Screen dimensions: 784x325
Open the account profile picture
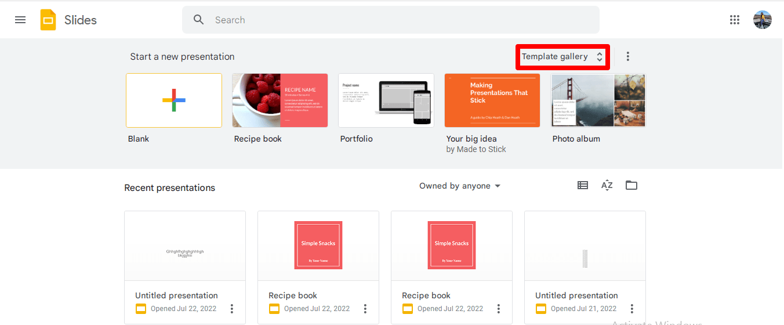tap(763, 20)
